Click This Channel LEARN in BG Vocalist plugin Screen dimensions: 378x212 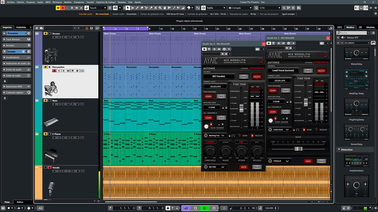(208, 96)
